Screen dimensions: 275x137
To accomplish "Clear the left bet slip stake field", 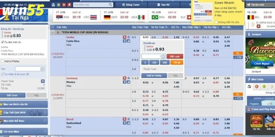I will coord(42,69).
